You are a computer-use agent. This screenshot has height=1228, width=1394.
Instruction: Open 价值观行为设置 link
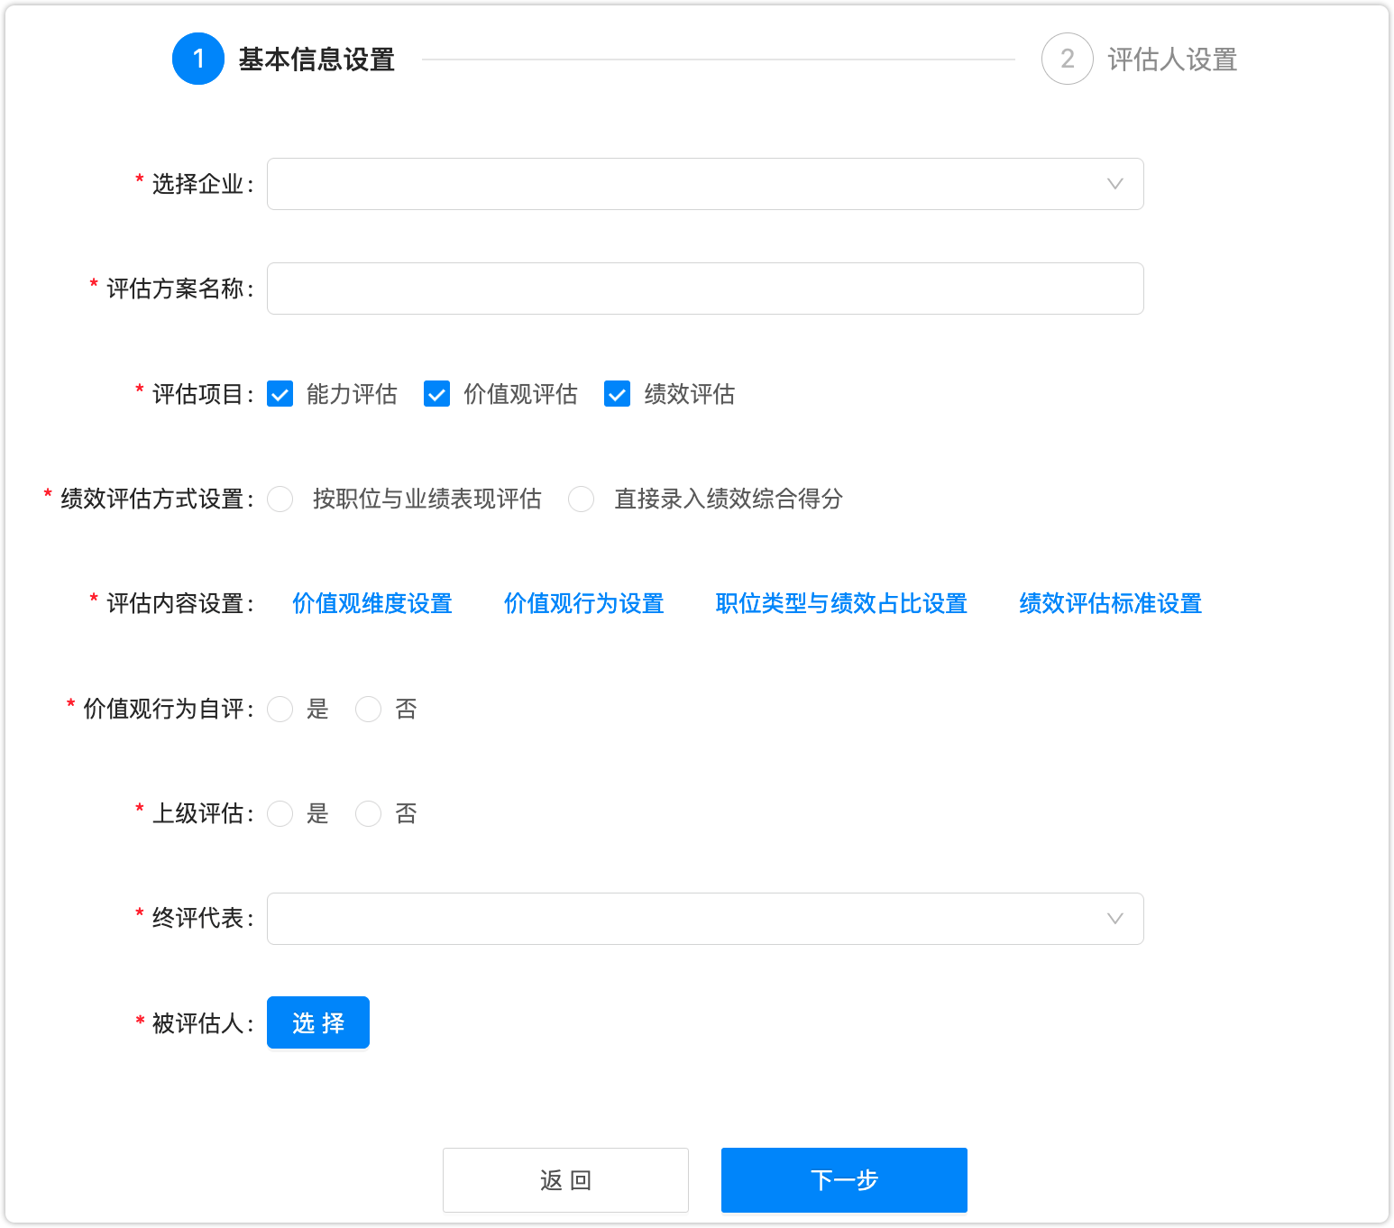click(583, 603)
